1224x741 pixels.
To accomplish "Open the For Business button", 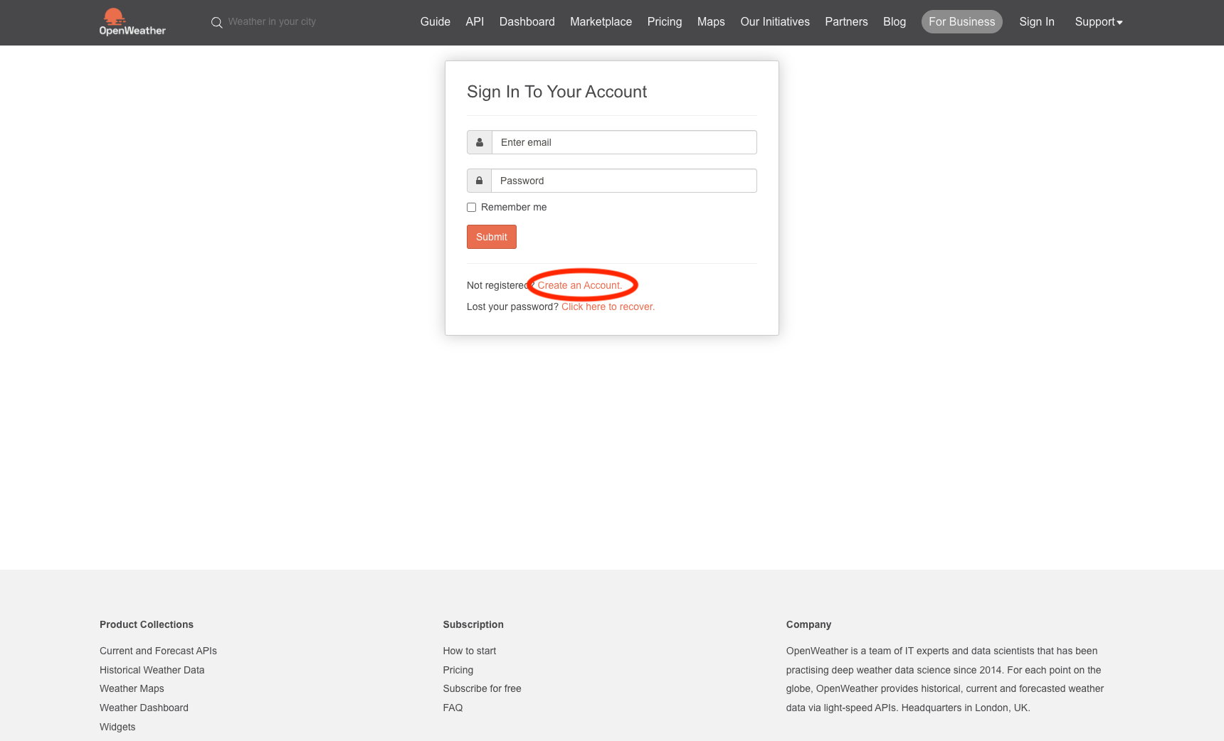I will tap(961, 22).
